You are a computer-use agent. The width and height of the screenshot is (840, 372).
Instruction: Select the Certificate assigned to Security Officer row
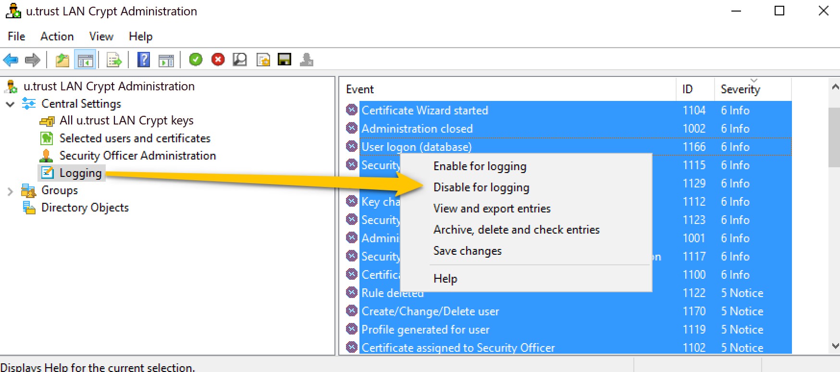[575, 347]
